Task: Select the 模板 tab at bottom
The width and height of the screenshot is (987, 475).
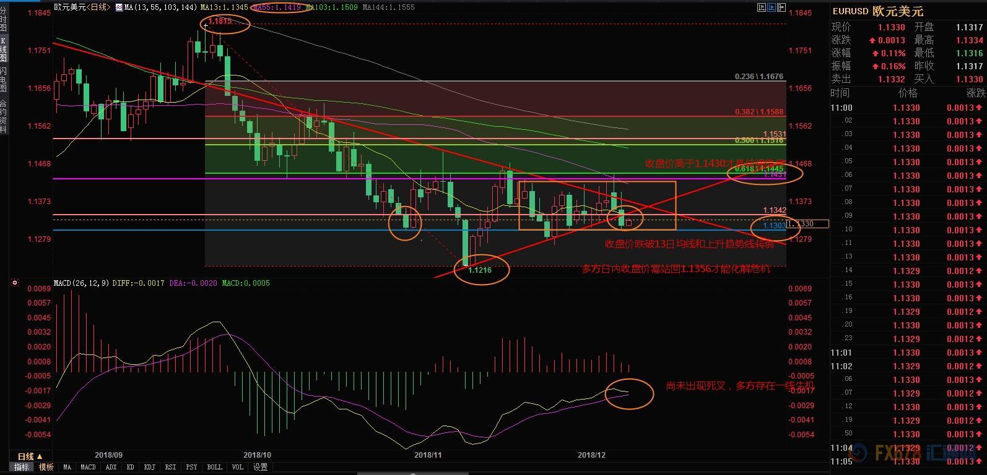Action: 46,468
